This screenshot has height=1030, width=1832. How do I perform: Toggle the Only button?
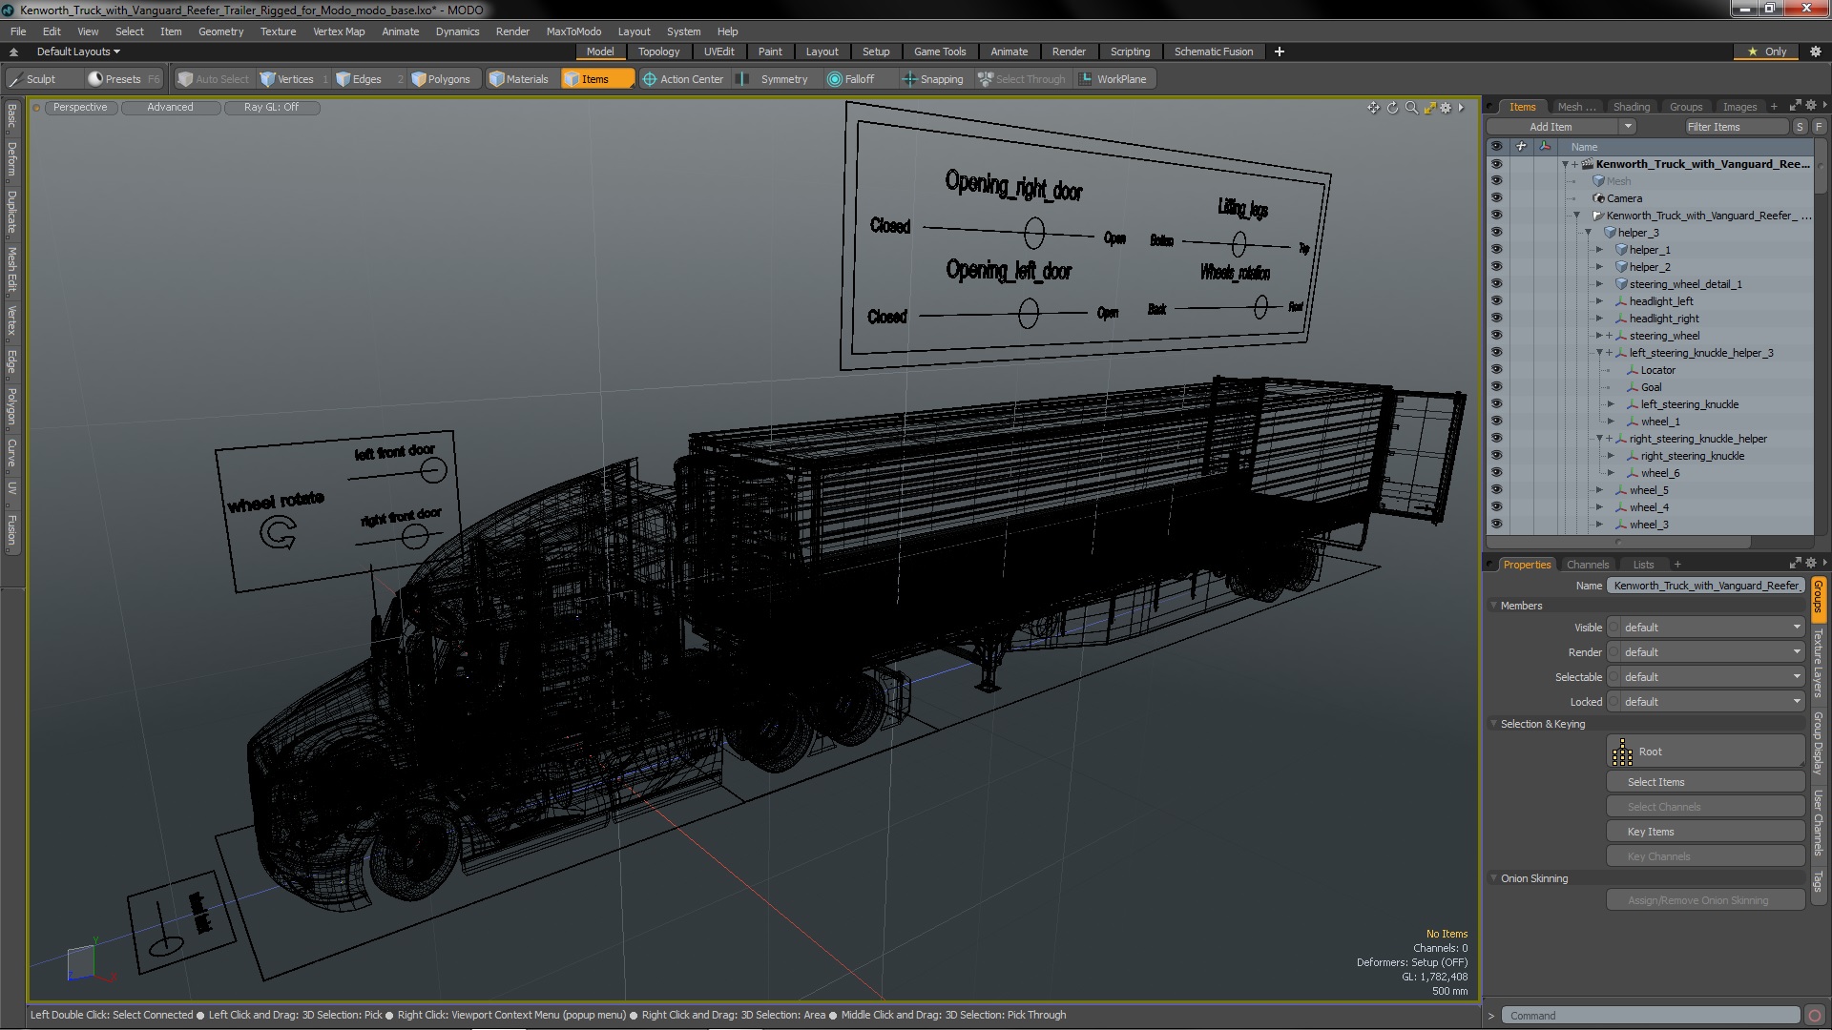pos(1768,51)
